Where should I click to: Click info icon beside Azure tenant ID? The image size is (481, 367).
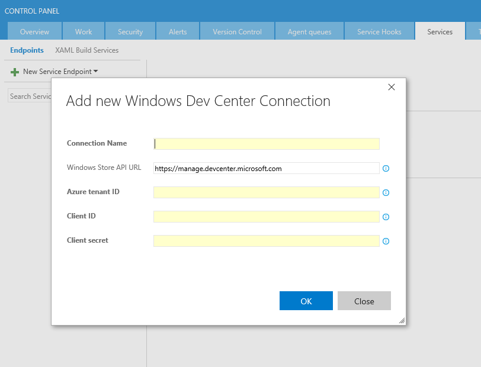coord(386,192)
